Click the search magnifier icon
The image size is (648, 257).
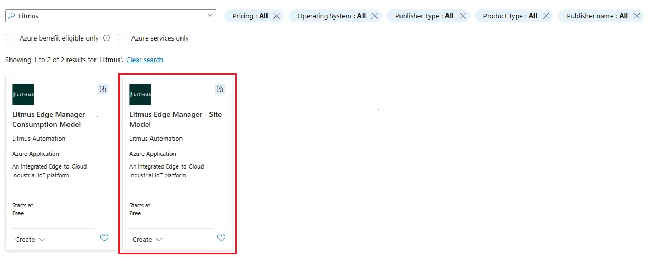(12, 16)
